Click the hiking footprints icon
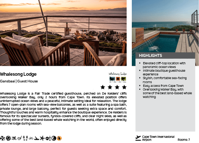Viewport: 199px width, 143px height. point(25,138)
